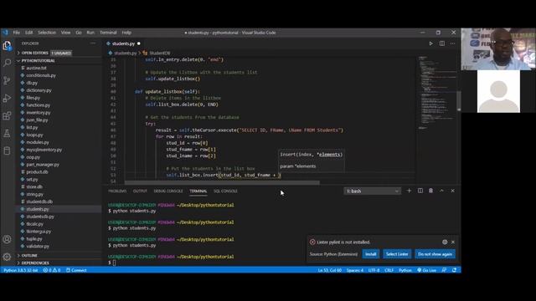The width and height of the screenshot is (536, 301).
Task: Click Install to install pylint
Action: [x=370, y=254]
